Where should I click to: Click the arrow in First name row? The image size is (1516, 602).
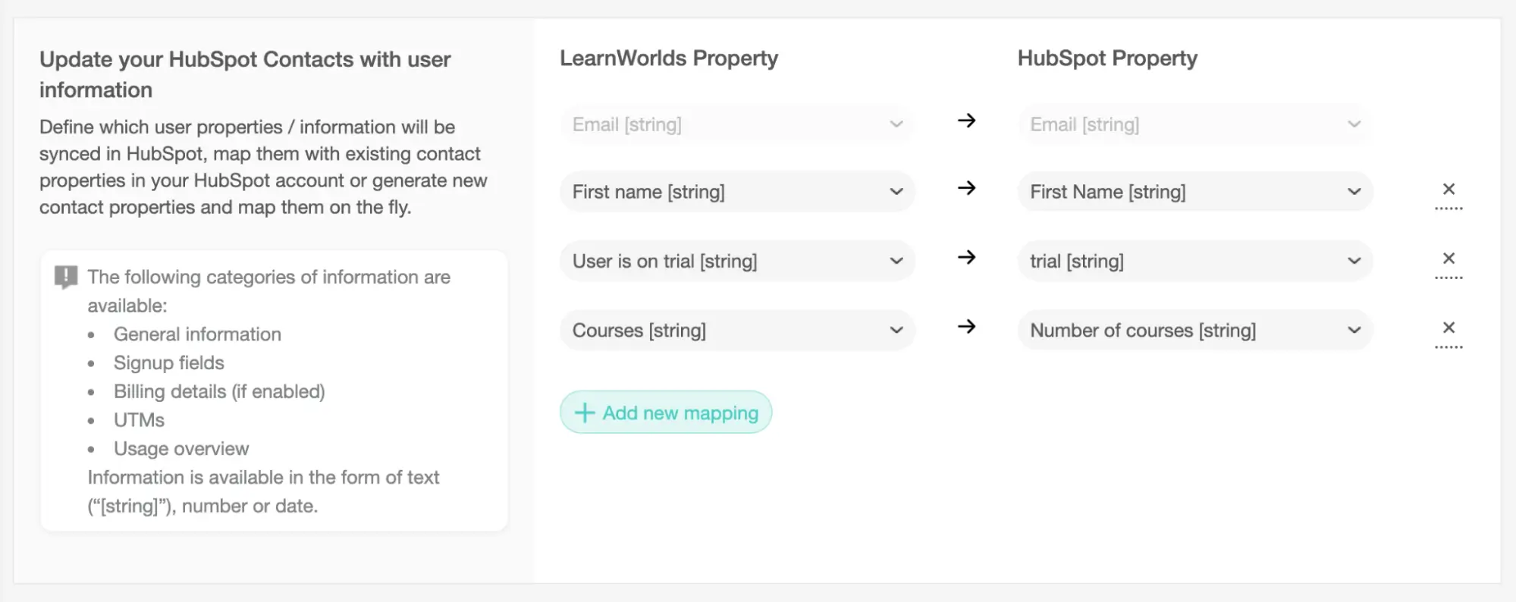(966, 188)
